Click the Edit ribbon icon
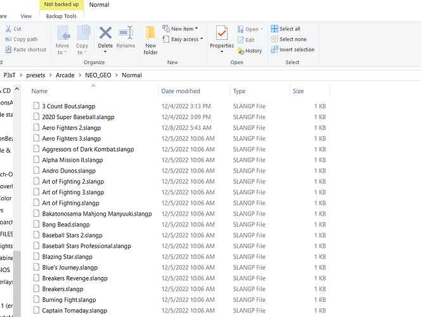 [240, 40]
